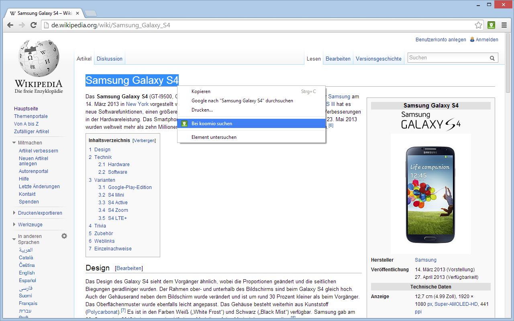Switch to the Diskussion tab

110,59
